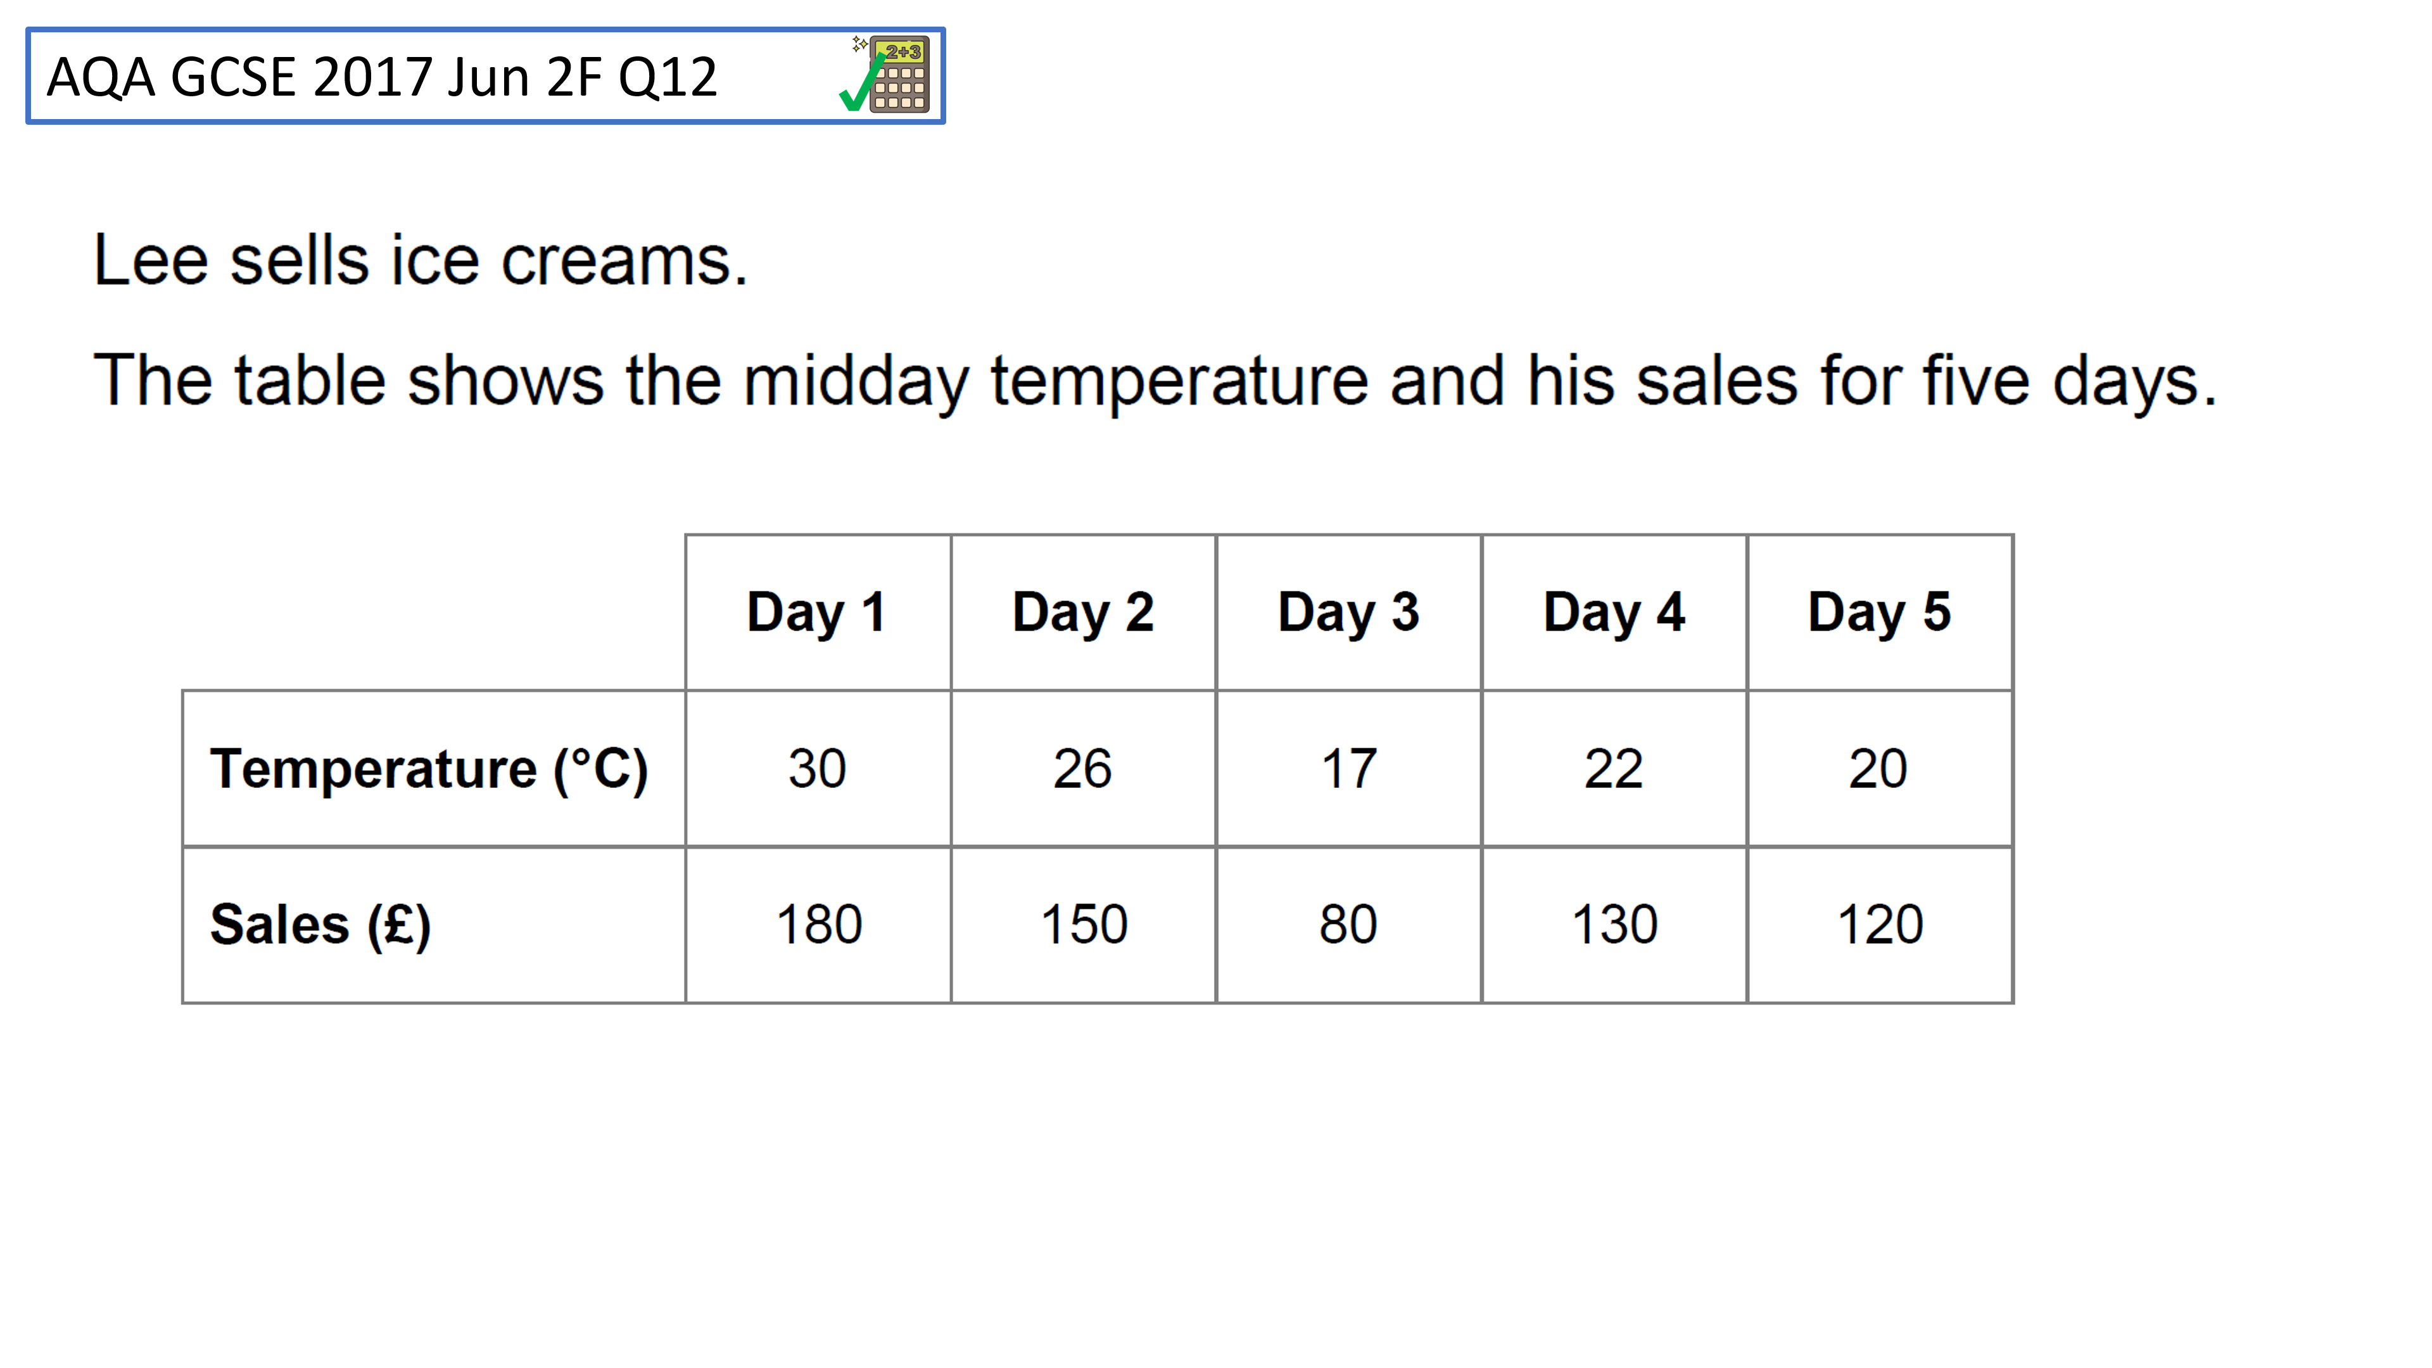Select the Day 2 header cell

1083,612
